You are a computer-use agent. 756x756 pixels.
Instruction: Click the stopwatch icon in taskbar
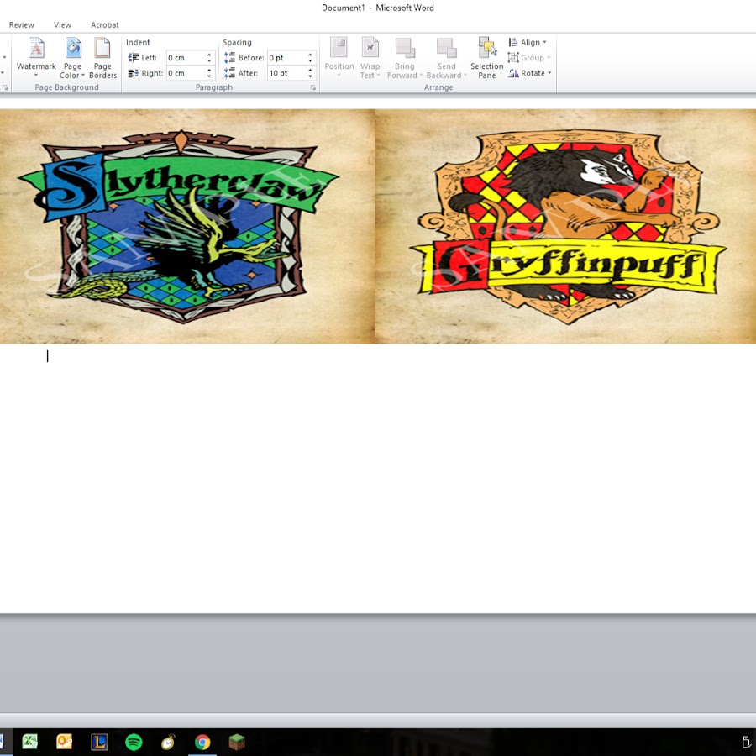pyautogui.click(x=168, y=742)
